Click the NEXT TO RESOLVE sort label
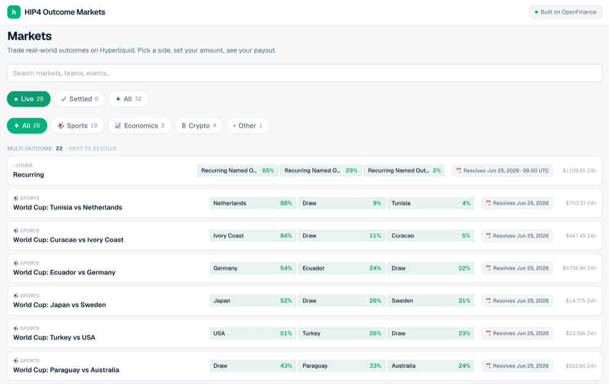 point(93,149)
